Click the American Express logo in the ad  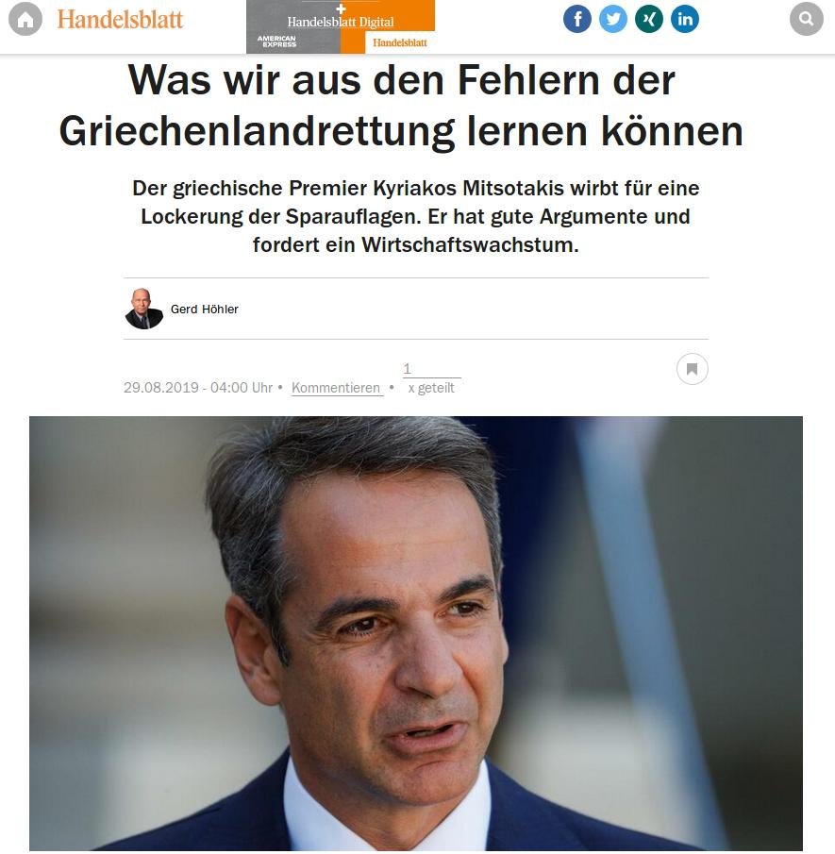pyautogui.click(x=276, y=41)
